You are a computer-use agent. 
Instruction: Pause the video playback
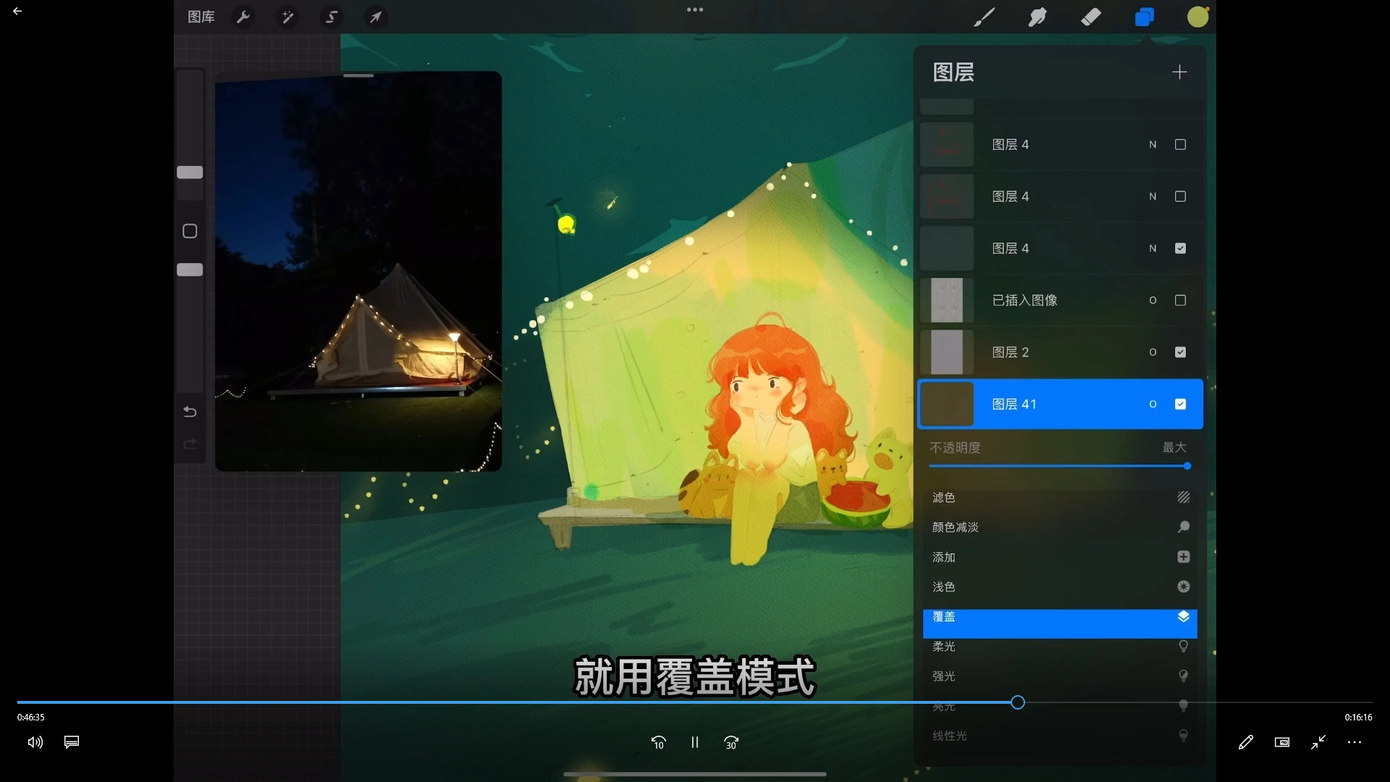[x=694, y=742]
